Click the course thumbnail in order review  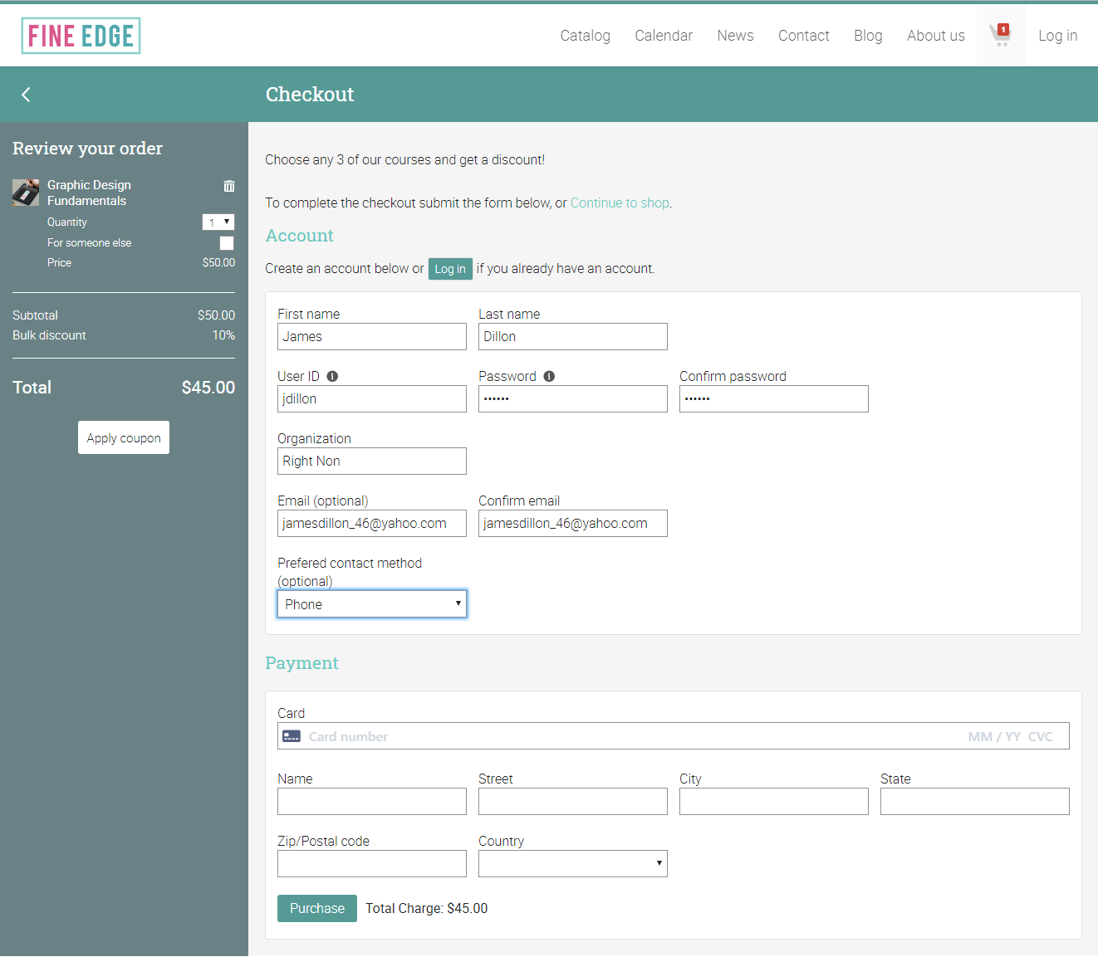(x=26, y=193)
